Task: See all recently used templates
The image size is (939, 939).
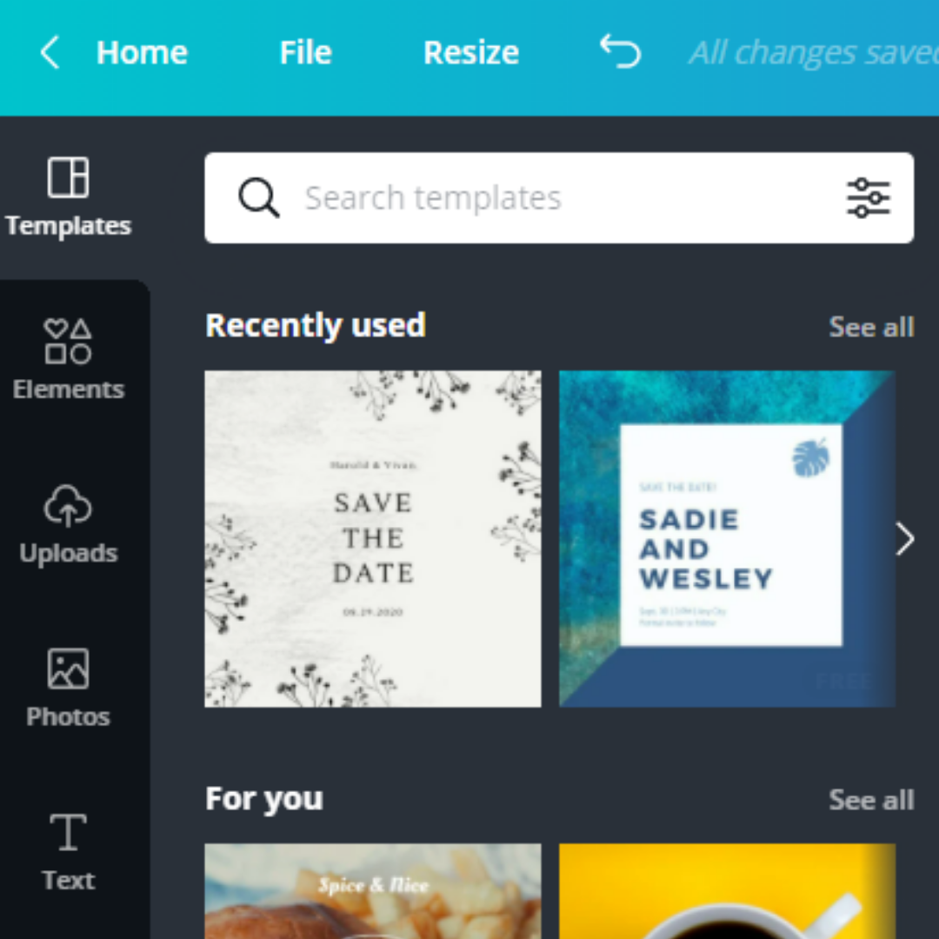Action: coord(871,327)
